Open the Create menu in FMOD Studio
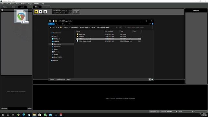208x117 pixels. (12, 4)
